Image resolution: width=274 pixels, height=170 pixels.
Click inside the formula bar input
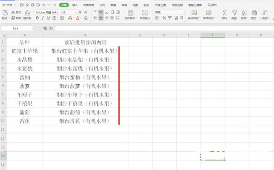pos(164,28)
